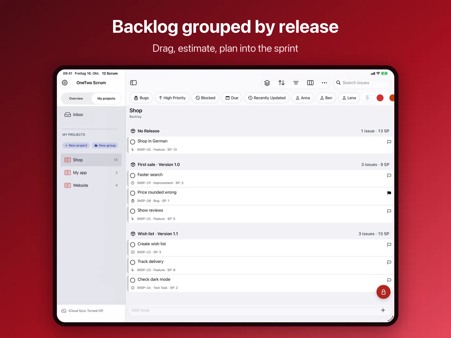
Task: Open the Faster search issue
Action: (x=261, y=178)
